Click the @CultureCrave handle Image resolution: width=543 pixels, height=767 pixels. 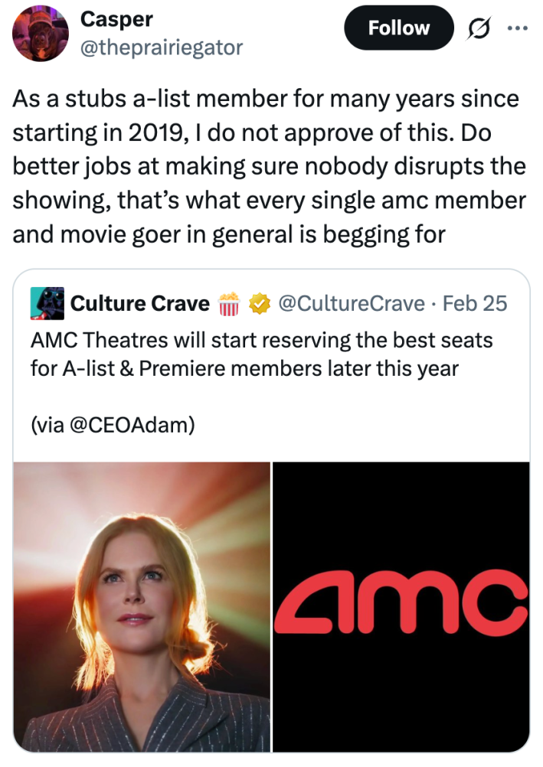[352, 304]
